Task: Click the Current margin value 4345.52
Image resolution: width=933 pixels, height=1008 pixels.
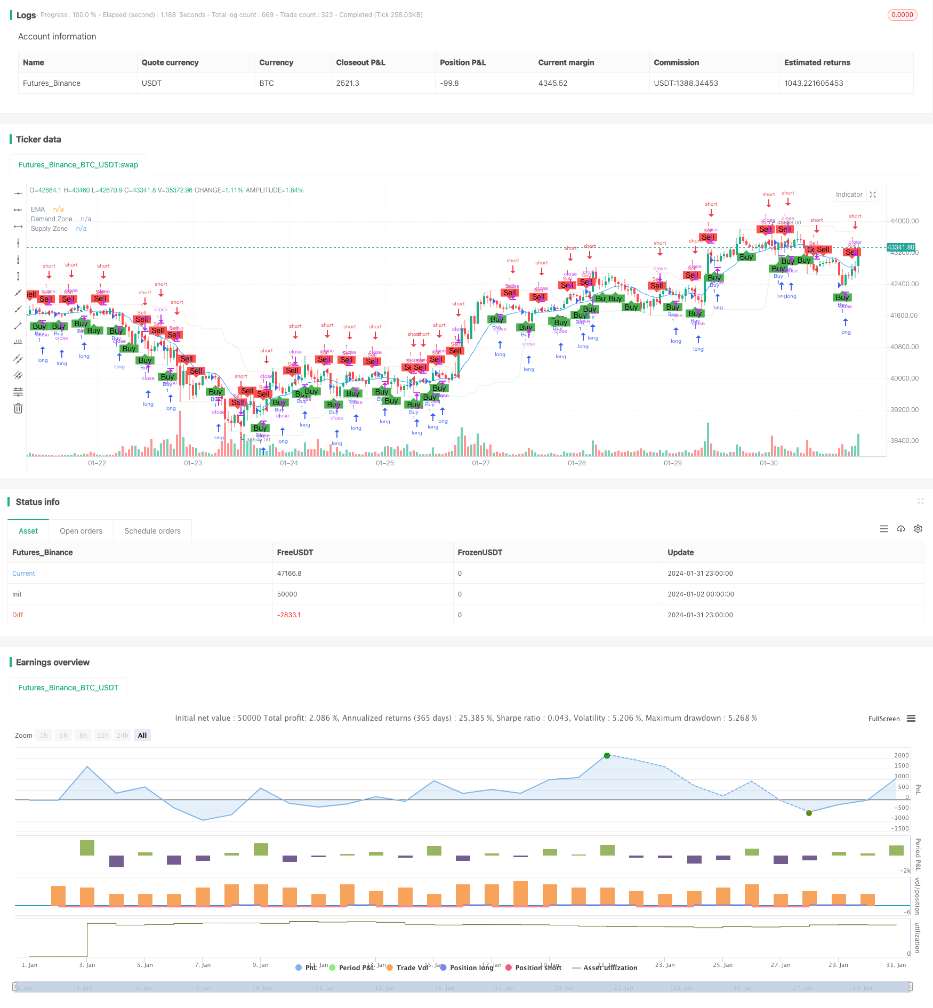Action: point(553,83)
